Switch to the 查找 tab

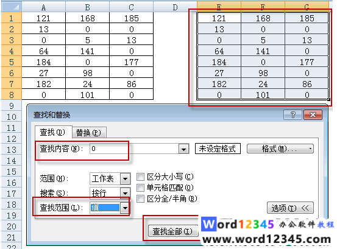(53, 132)
